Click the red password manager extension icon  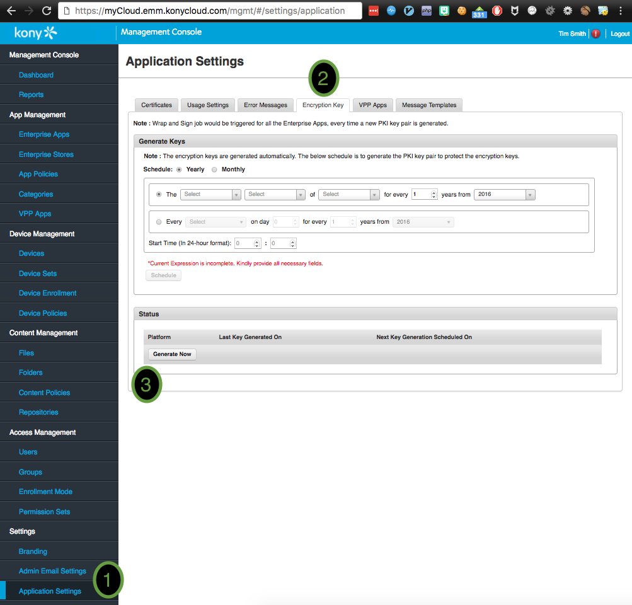(374, 11)
